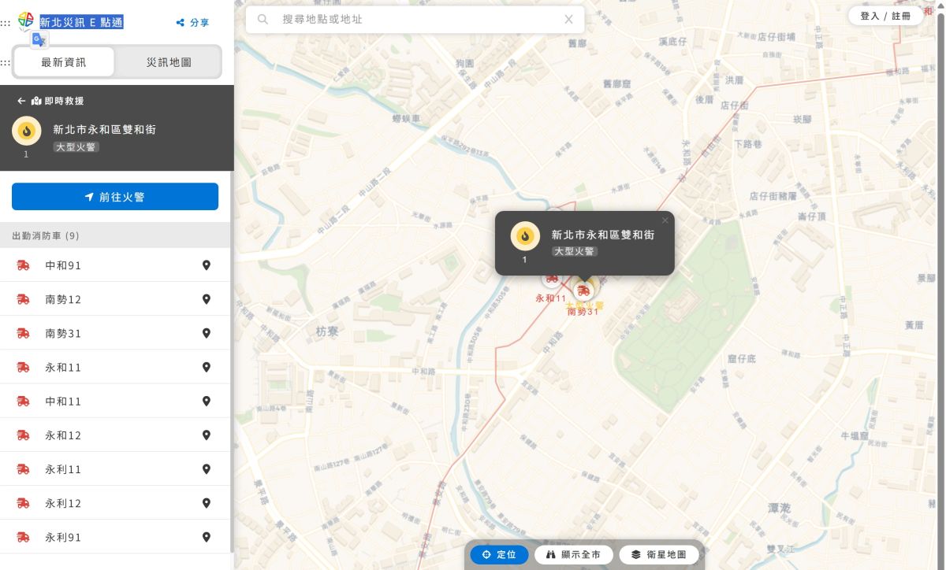This screenshot has height=570, width=946.
Task: Click 顯示全市 to show the whole city
Action: [573, 554]
